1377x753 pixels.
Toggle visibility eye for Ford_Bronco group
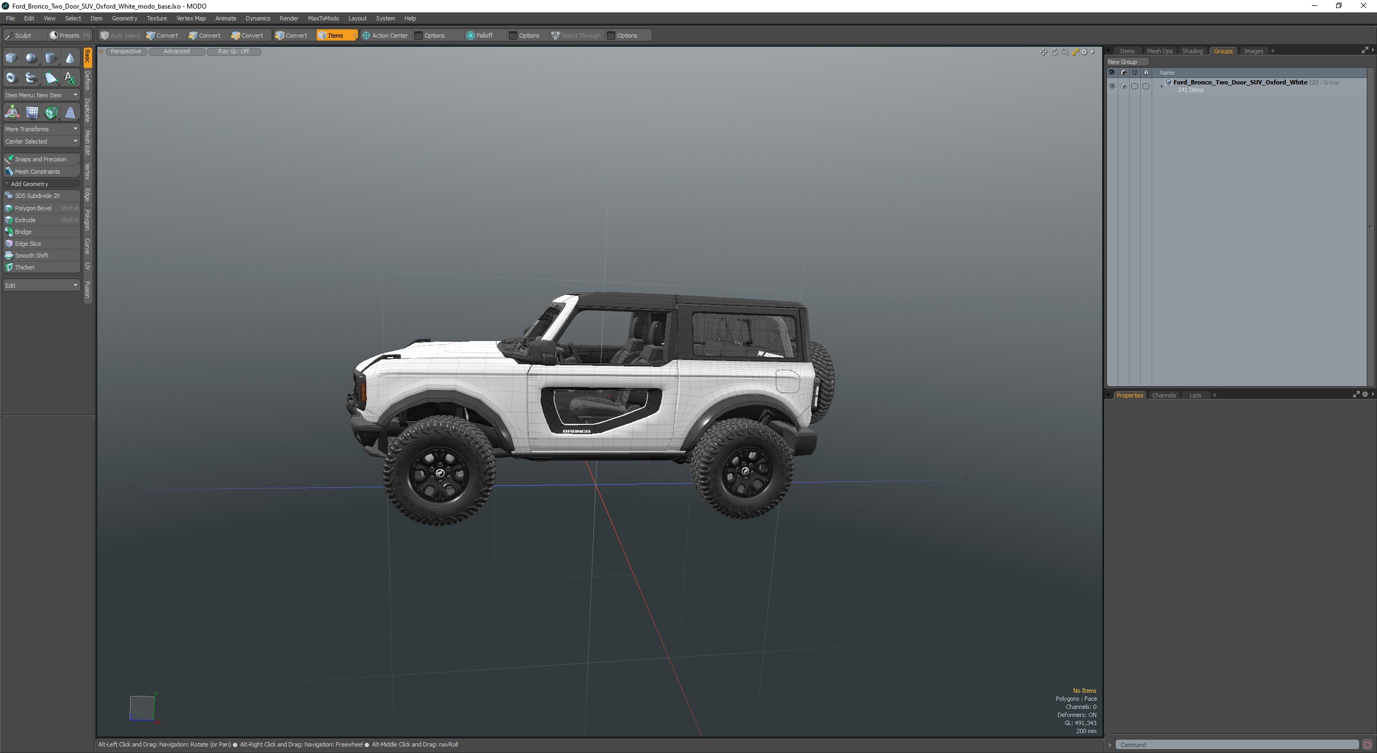point(1112,86)
